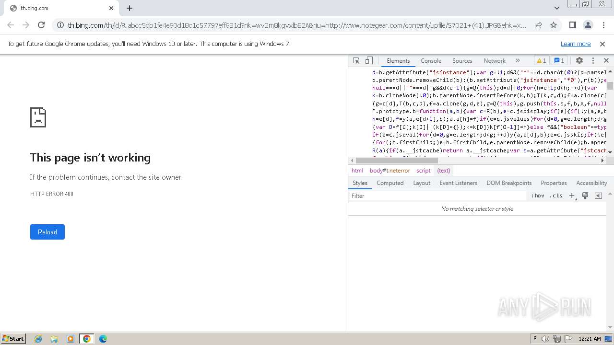Open the Action Center flag icon
The image size is (614, 345).
568,339
